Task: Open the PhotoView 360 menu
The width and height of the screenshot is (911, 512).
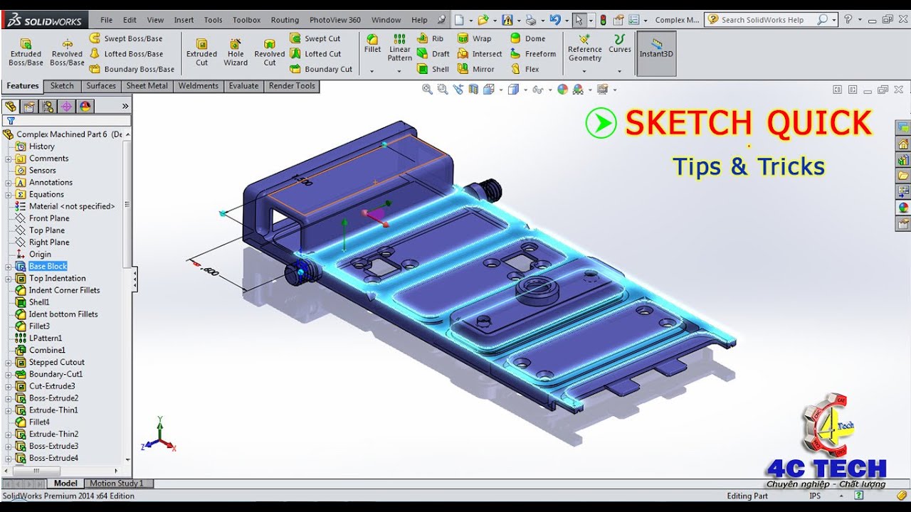Action: pyautogui.click(x=335, y=20)
